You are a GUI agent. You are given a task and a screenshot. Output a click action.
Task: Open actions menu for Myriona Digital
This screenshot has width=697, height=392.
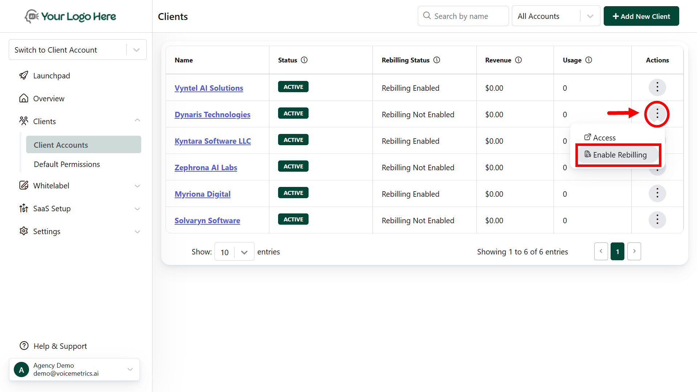[657, 193]
